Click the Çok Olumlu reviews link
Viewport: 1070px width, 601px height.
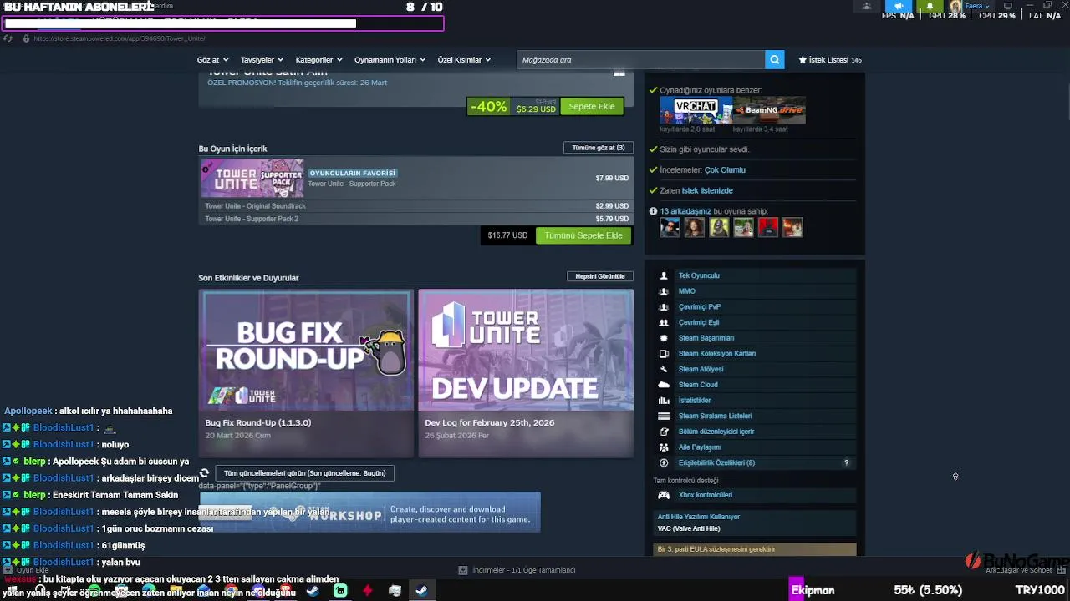click(725, 170)
